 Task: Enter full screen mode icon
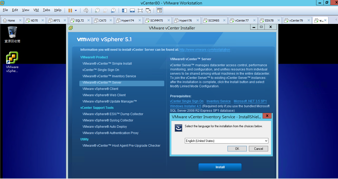140,11
